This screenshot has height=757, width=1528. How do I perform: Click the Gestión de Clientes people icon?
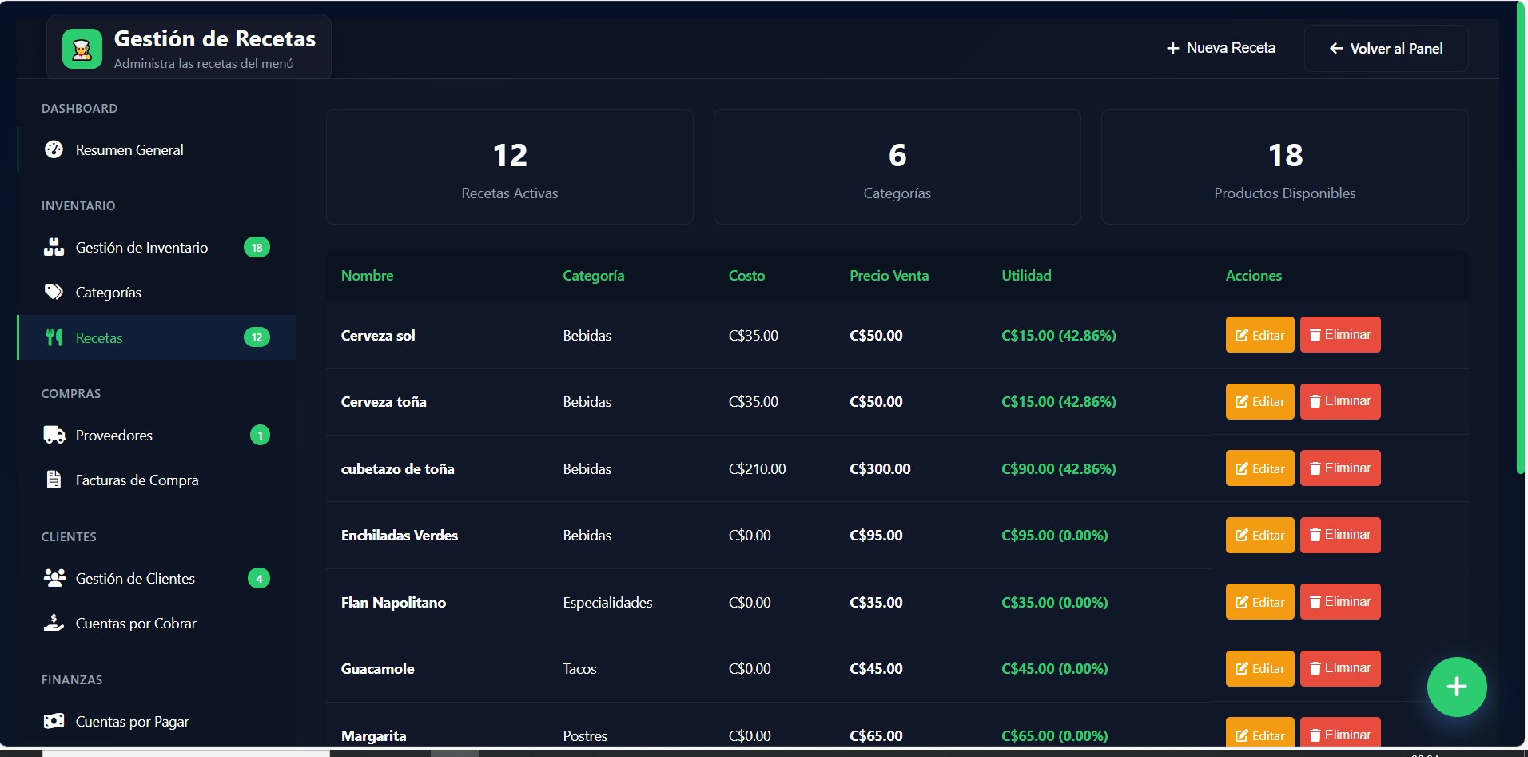pyautogui.click(x=54, y=578)
